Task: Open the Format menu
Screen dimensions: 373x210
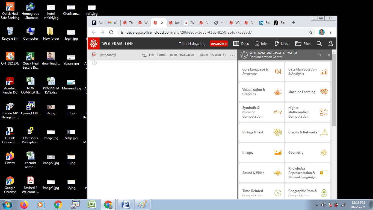Action: coord(162,55)
